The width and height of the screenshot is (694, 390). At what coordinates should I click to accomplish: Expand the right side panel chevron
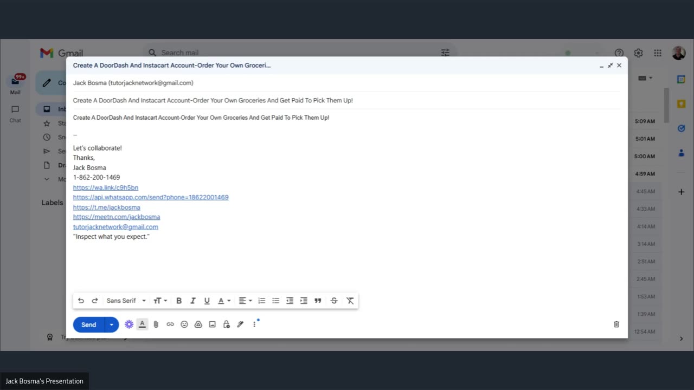coord(681,339)
